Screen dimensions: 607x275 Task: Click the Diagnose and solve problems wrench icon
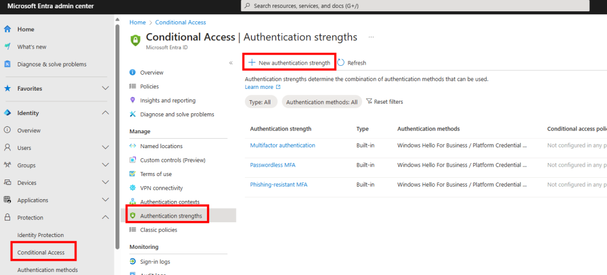tap(133, 114)
